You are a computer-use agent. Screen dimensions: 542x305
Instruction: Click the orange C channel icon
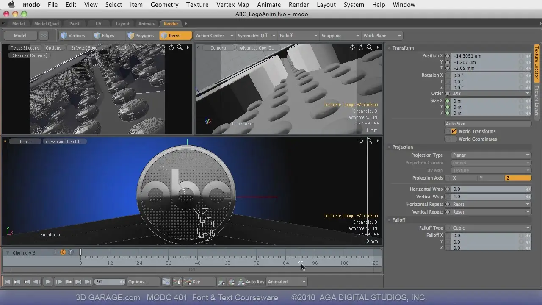63,252
